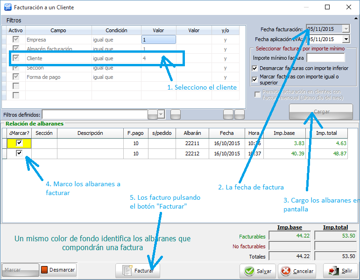Click the Cancelar button
The width and height of the screenshot is (360, 280).
[x=297, y=271]
